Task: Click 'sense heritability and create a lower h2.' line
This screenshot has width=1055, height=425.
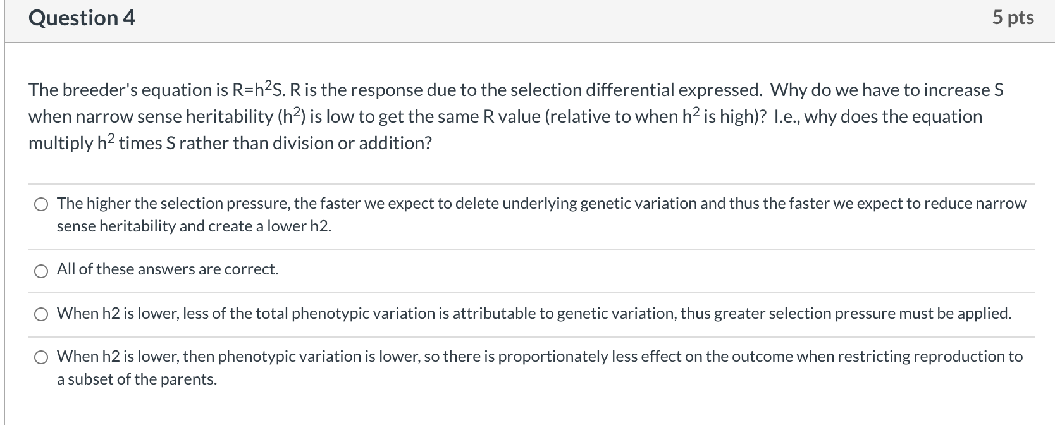Action: click(x=194, y=226)
